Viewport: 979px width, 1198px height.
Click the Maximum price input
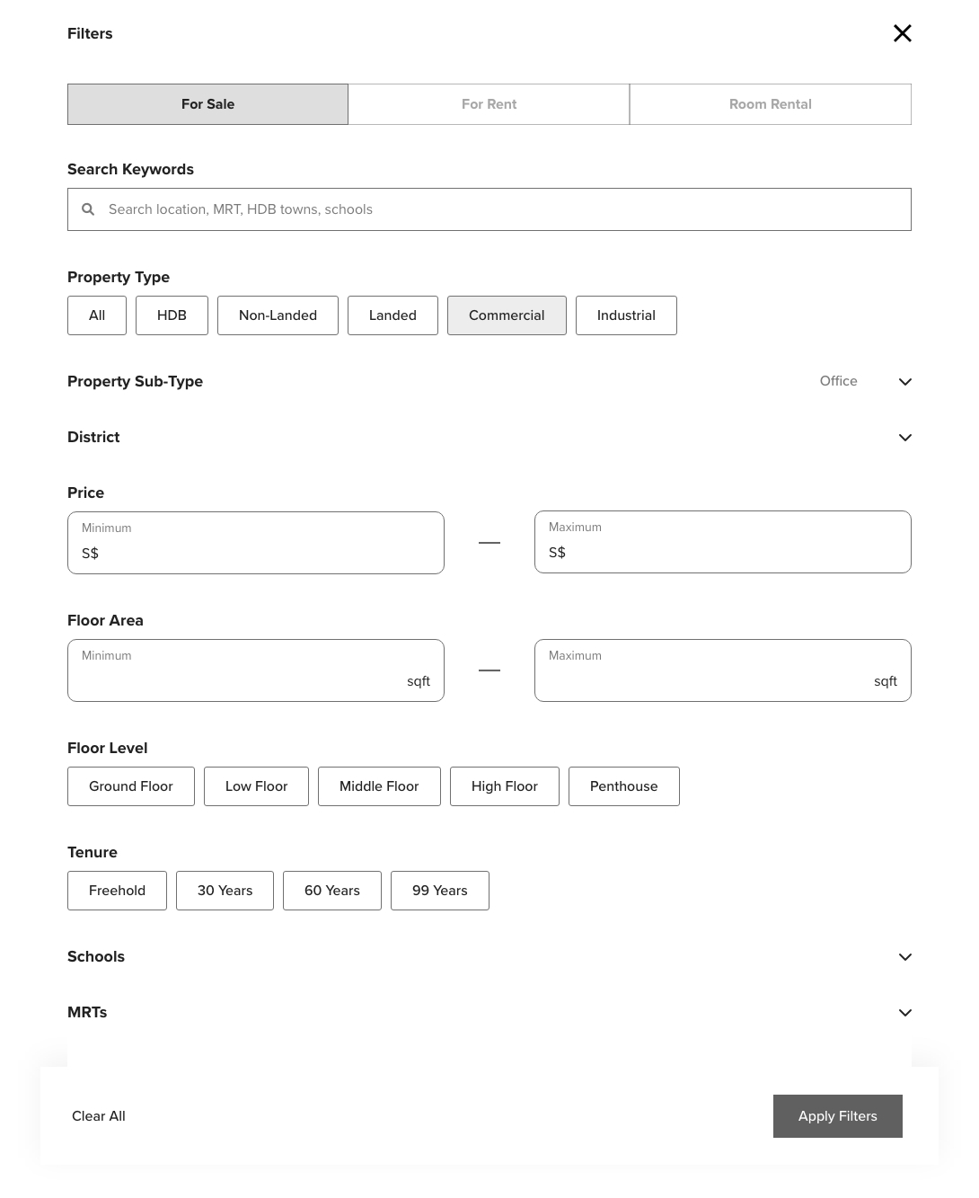click(723, 542)
